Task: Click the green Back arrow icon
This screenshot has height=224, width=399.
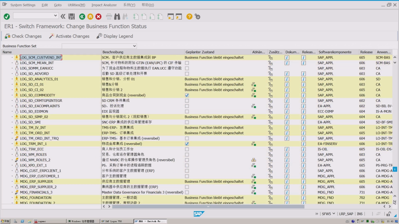Action: point(82,17)
